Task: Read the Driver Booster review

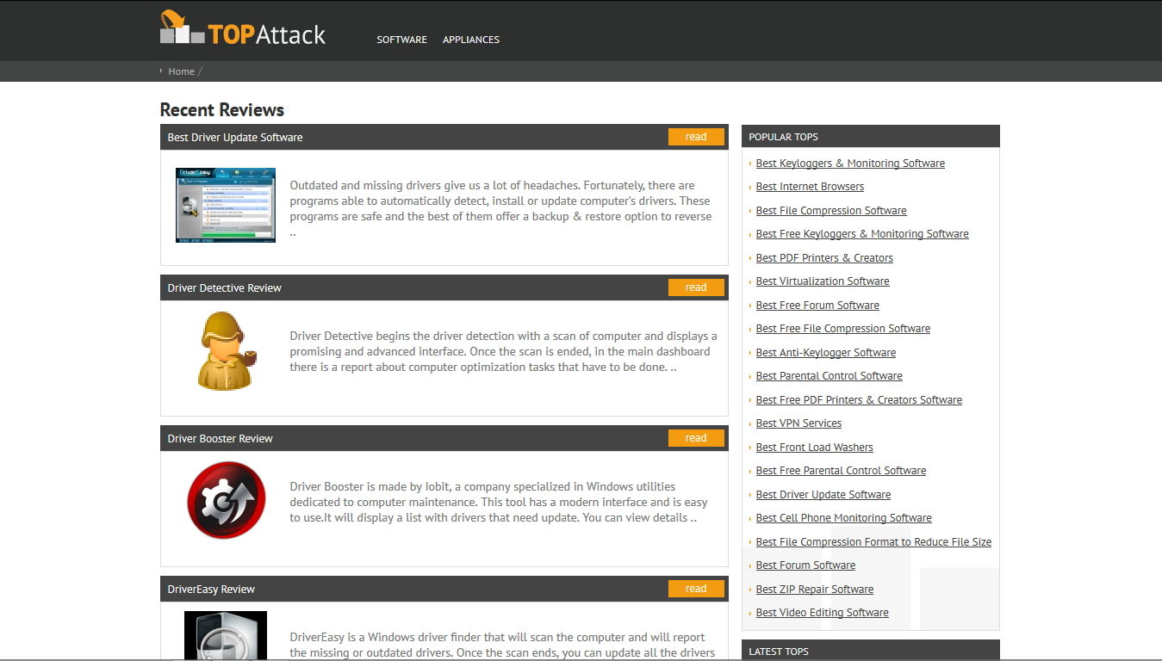Action: point(696,438)
